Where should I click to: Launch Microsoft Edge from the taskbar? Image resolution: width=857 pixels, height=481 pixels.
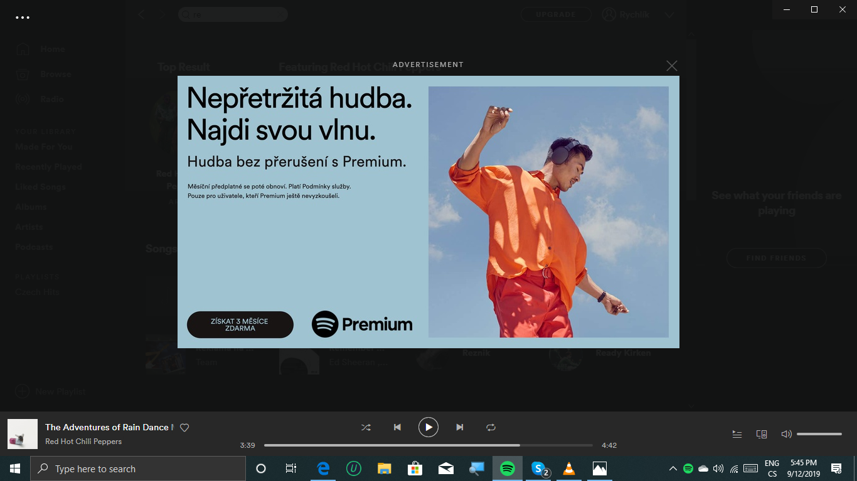[x=323, y=468]
